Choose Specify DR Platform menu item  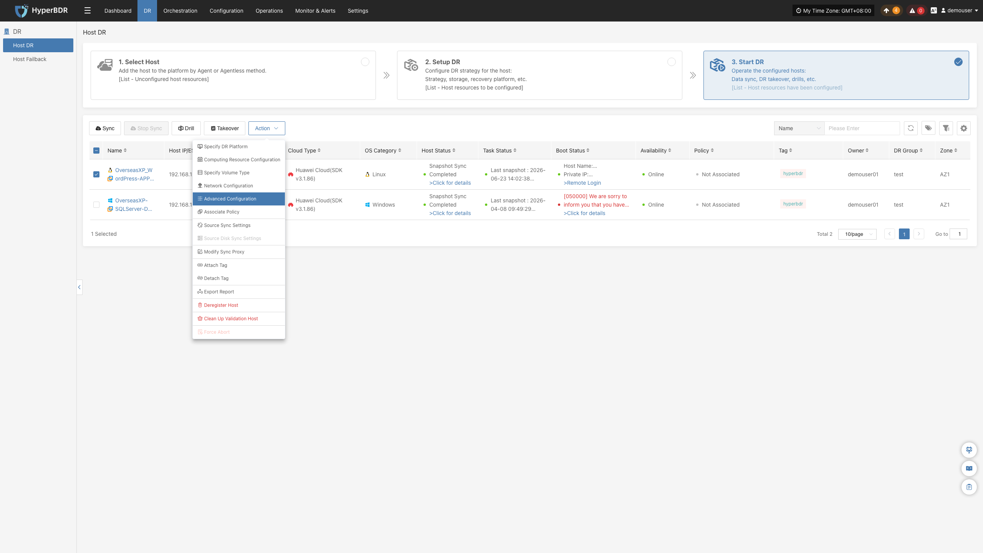238,147
